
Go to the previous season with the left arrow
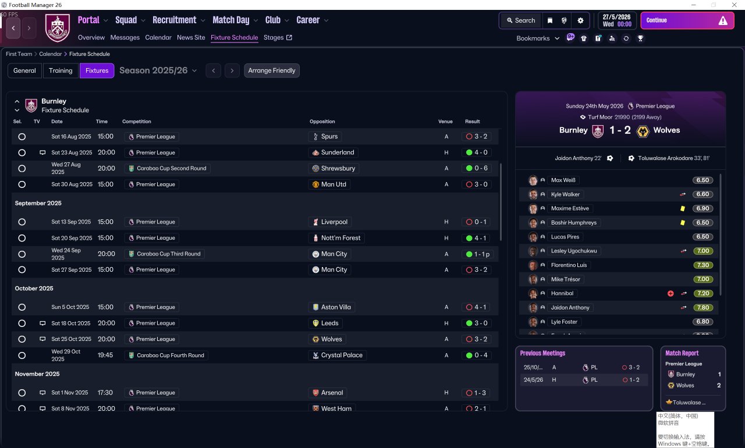[214, 70]
